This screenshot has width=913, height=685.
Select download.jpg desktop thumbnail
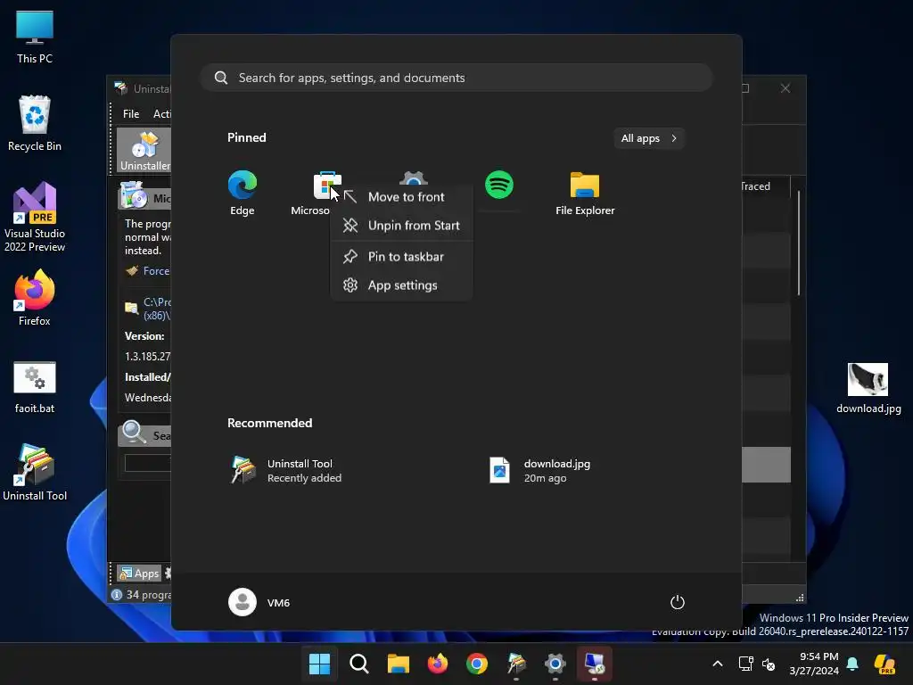click(868, 388)
